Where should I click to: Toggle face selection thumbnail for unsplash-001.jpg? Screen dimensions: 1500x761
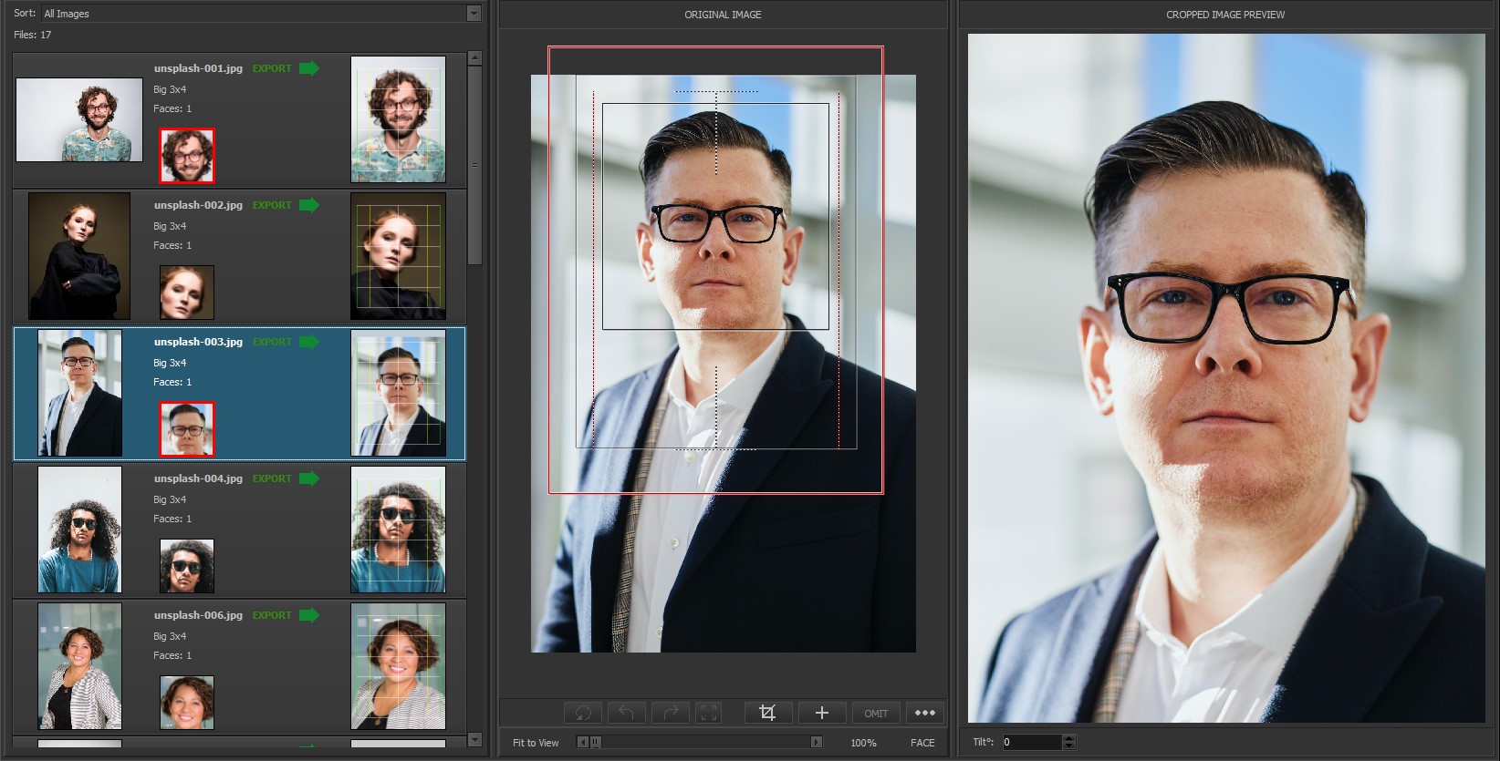click(187, 156)
